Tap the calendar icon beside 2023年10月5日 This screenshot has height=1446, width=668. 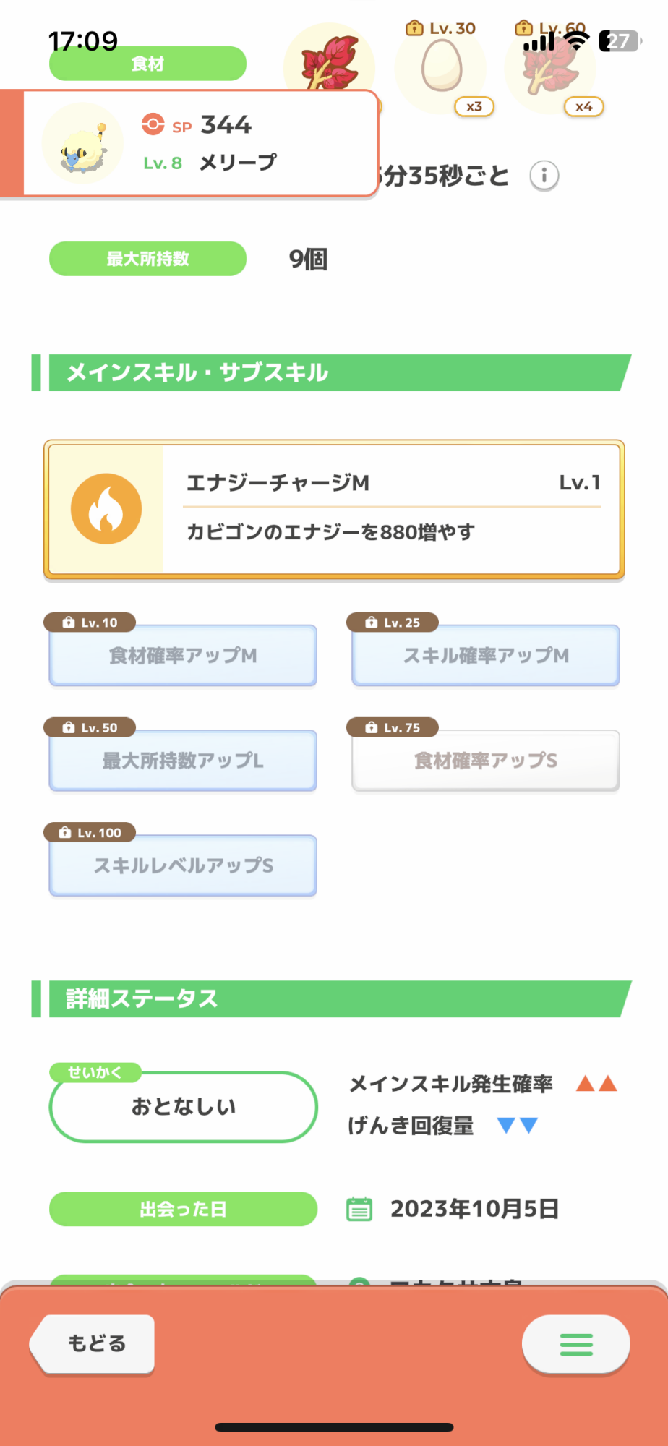[x=359, y=1209]
